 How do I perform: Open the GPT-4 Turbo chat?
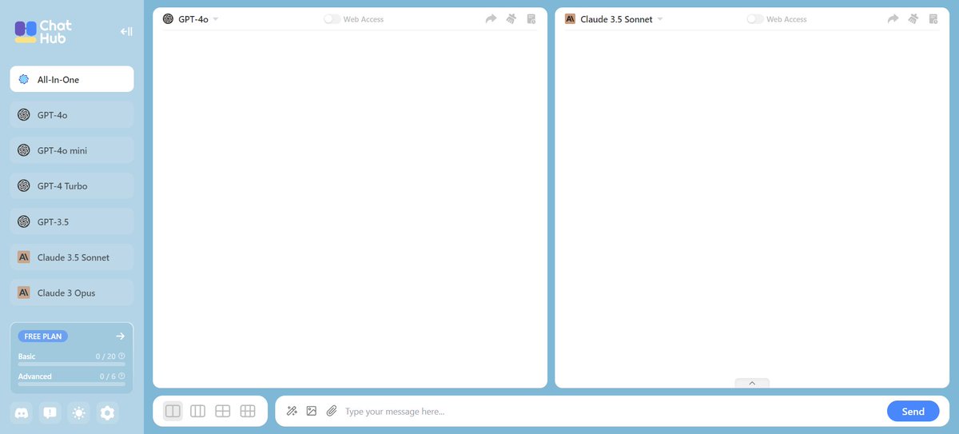pos(72,186)
